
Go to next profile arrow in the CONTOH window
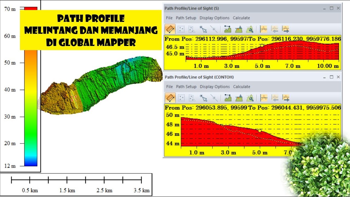tap(285, 98)
